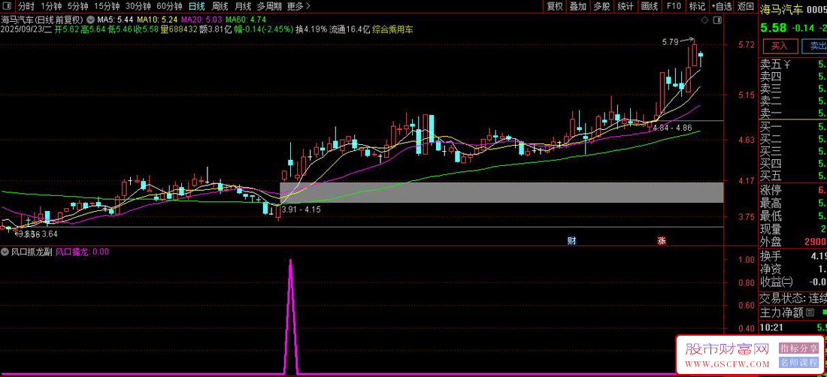Click the 5.79 high price annotation

[671, 41]
